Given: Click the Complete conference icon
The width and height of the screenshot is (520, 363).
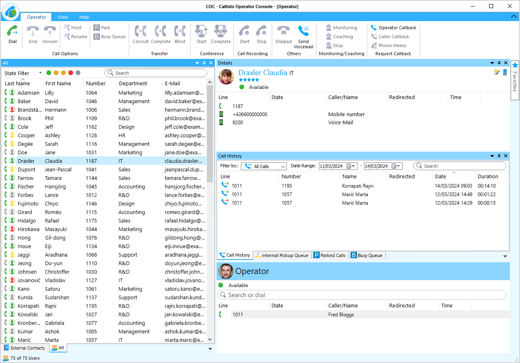Looking at the screenshot, I should pyautogui.click(x=221, y=31).
